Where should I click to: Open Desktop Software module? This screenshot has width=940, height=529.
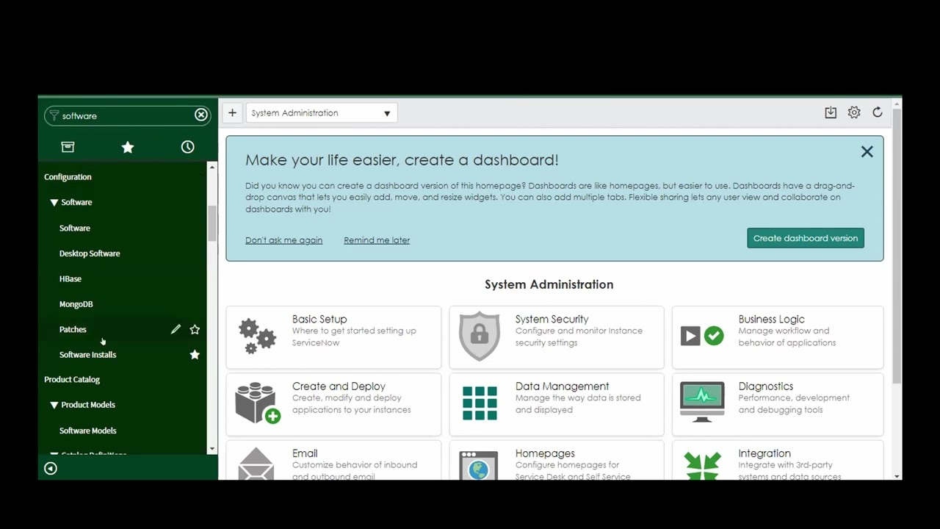click(x=90, y=253)
